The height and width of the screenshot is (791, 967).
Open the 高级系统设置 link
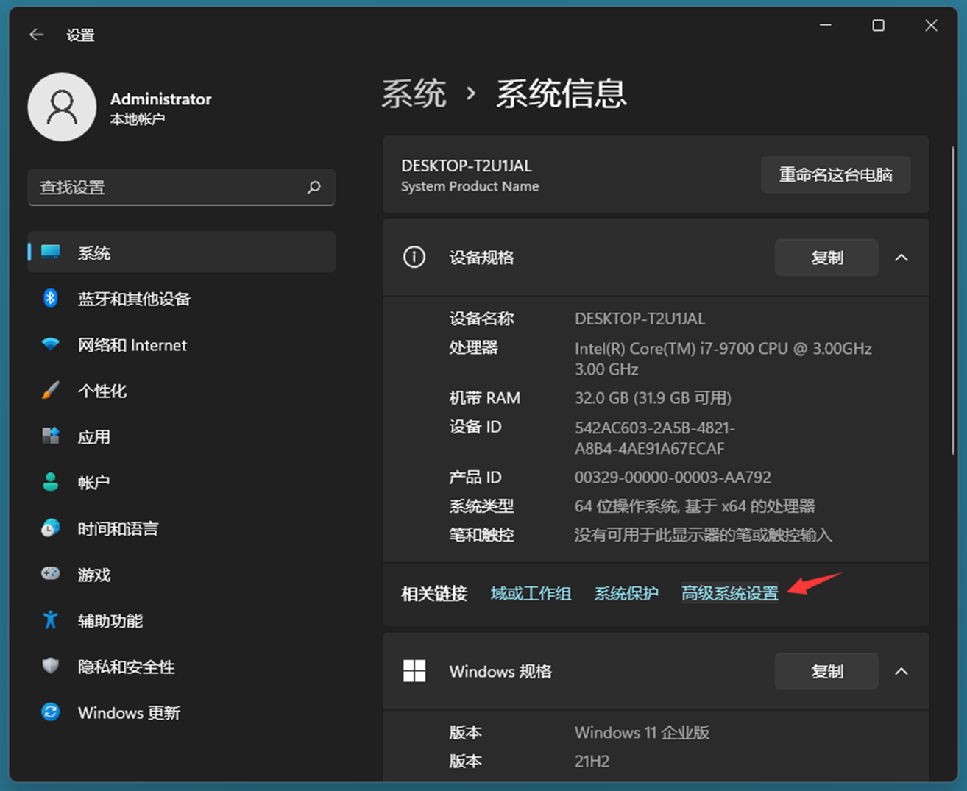(x=730, y=593)
